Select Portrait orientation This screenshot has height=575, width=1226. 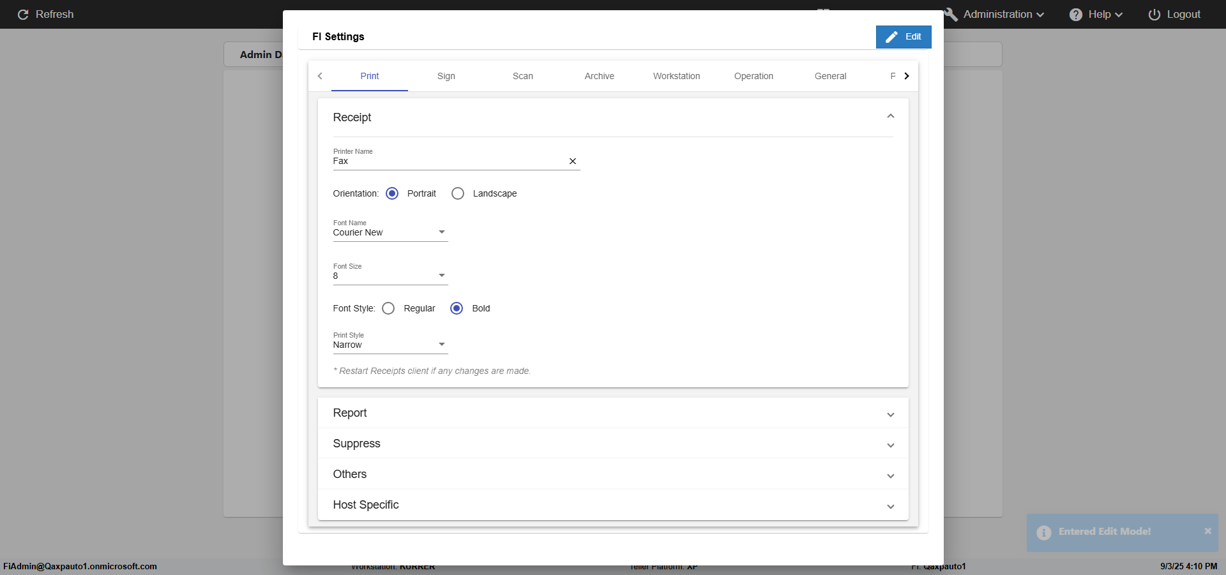392,193
